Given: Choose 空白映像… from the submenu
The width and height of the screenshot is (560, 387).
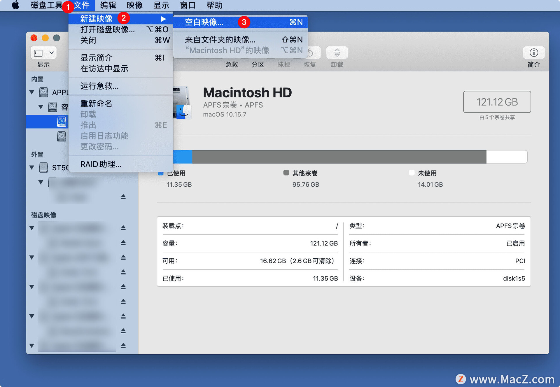Looking at the screenshot, I should pyautogui.click(x=240, y=22).
